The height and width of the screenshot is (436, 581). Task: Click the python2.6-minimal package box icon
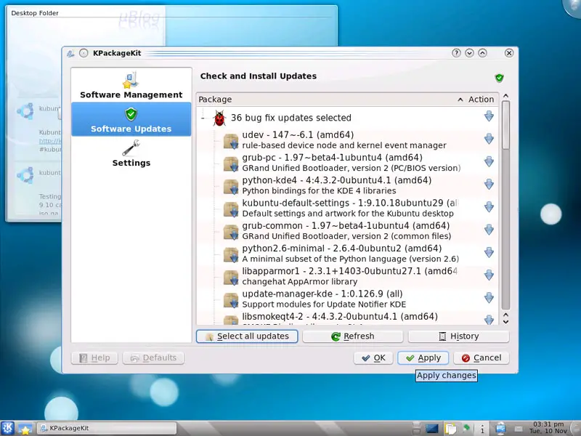231,254
